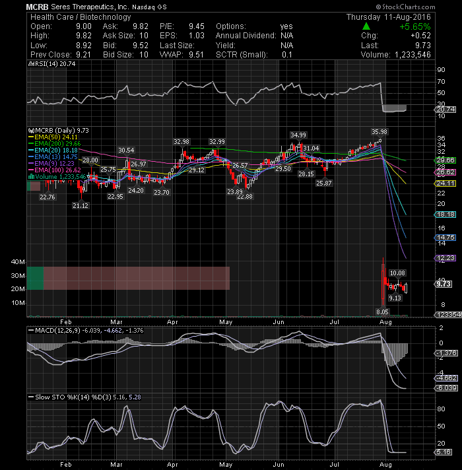Click the Chg value +0.52
The image size is (462, 470).
click(420, 36)
